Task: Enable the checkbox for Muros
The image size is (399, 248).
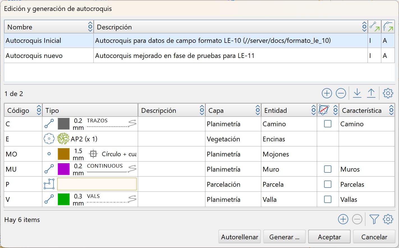Action: pyautogui.click(x=328, y=169)
